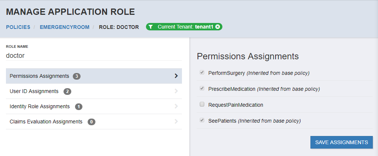Click the Claims Evaluation Assignments zero badge
The width and height of the screenshot is (378, 156).
[x=91, y=122]
